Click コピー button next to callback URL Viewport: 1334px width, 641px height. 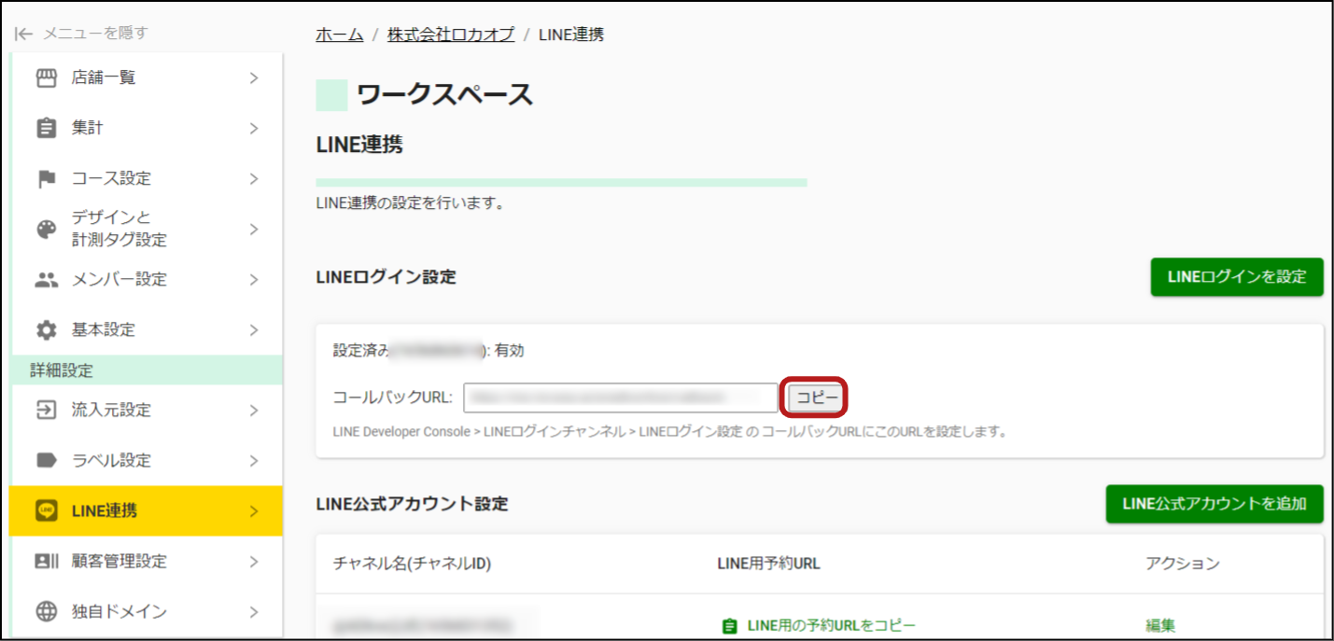(817, 397)
